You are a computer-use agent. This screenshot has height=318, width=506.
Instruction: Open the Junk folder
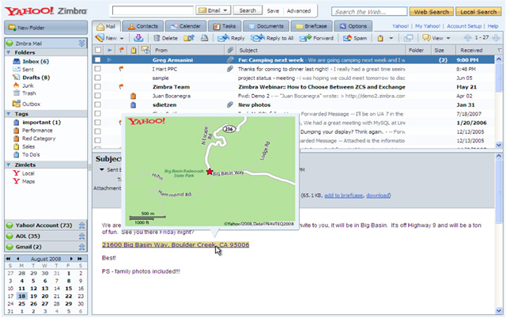coord(23,85)
